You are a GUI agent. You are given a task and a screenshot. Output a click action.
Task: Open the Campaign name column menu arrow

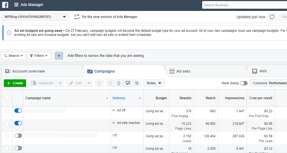tap(107, 98)
